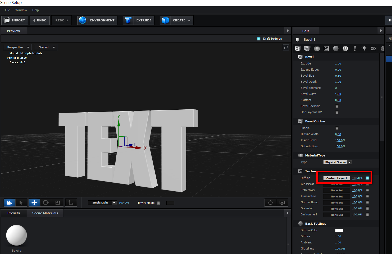Enable the Bevel Backside checkbox
The image size is (392, 254).
pos(337,106)
